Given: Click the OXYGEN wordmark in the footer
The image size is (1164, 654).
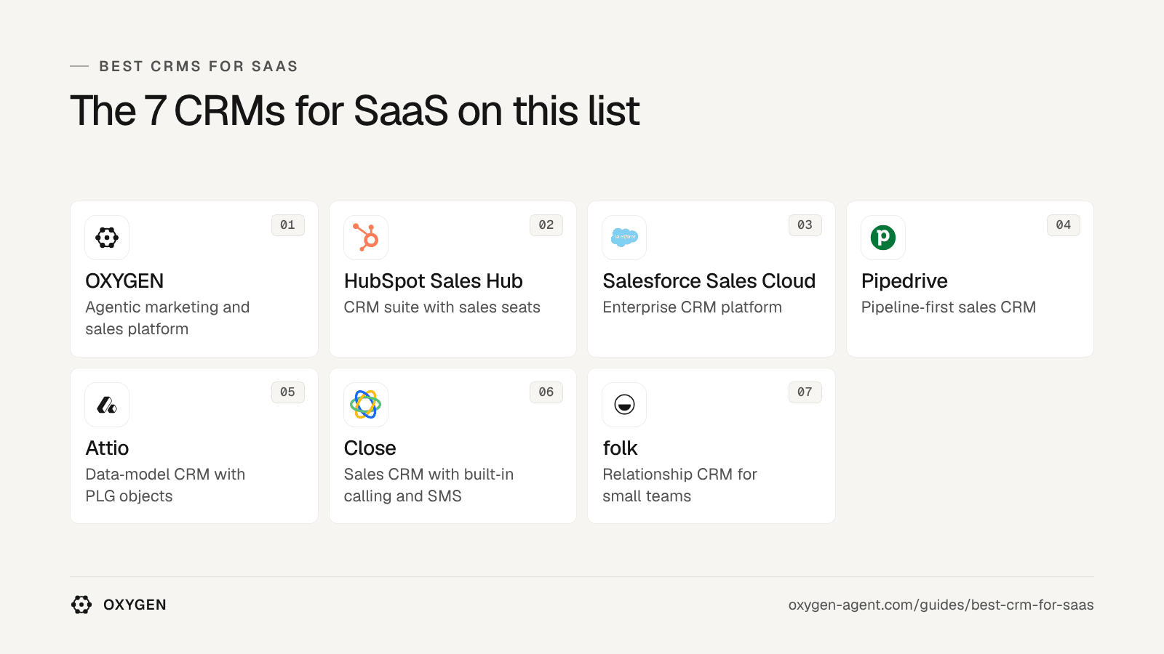Looking at the screenshot, I should (135, 605).
